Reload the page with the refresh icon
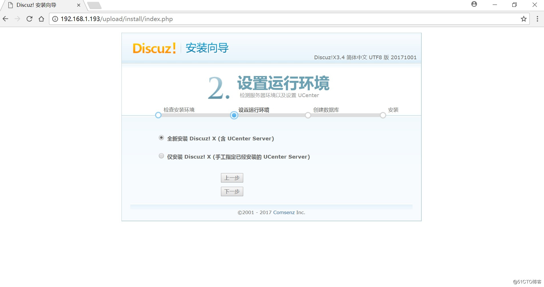This screenshot has height=287, width=544. tap(29, 19)
